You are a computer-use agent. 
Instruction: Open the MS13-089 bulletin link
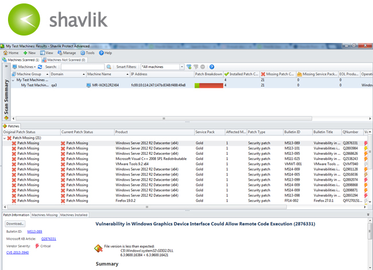35,232
